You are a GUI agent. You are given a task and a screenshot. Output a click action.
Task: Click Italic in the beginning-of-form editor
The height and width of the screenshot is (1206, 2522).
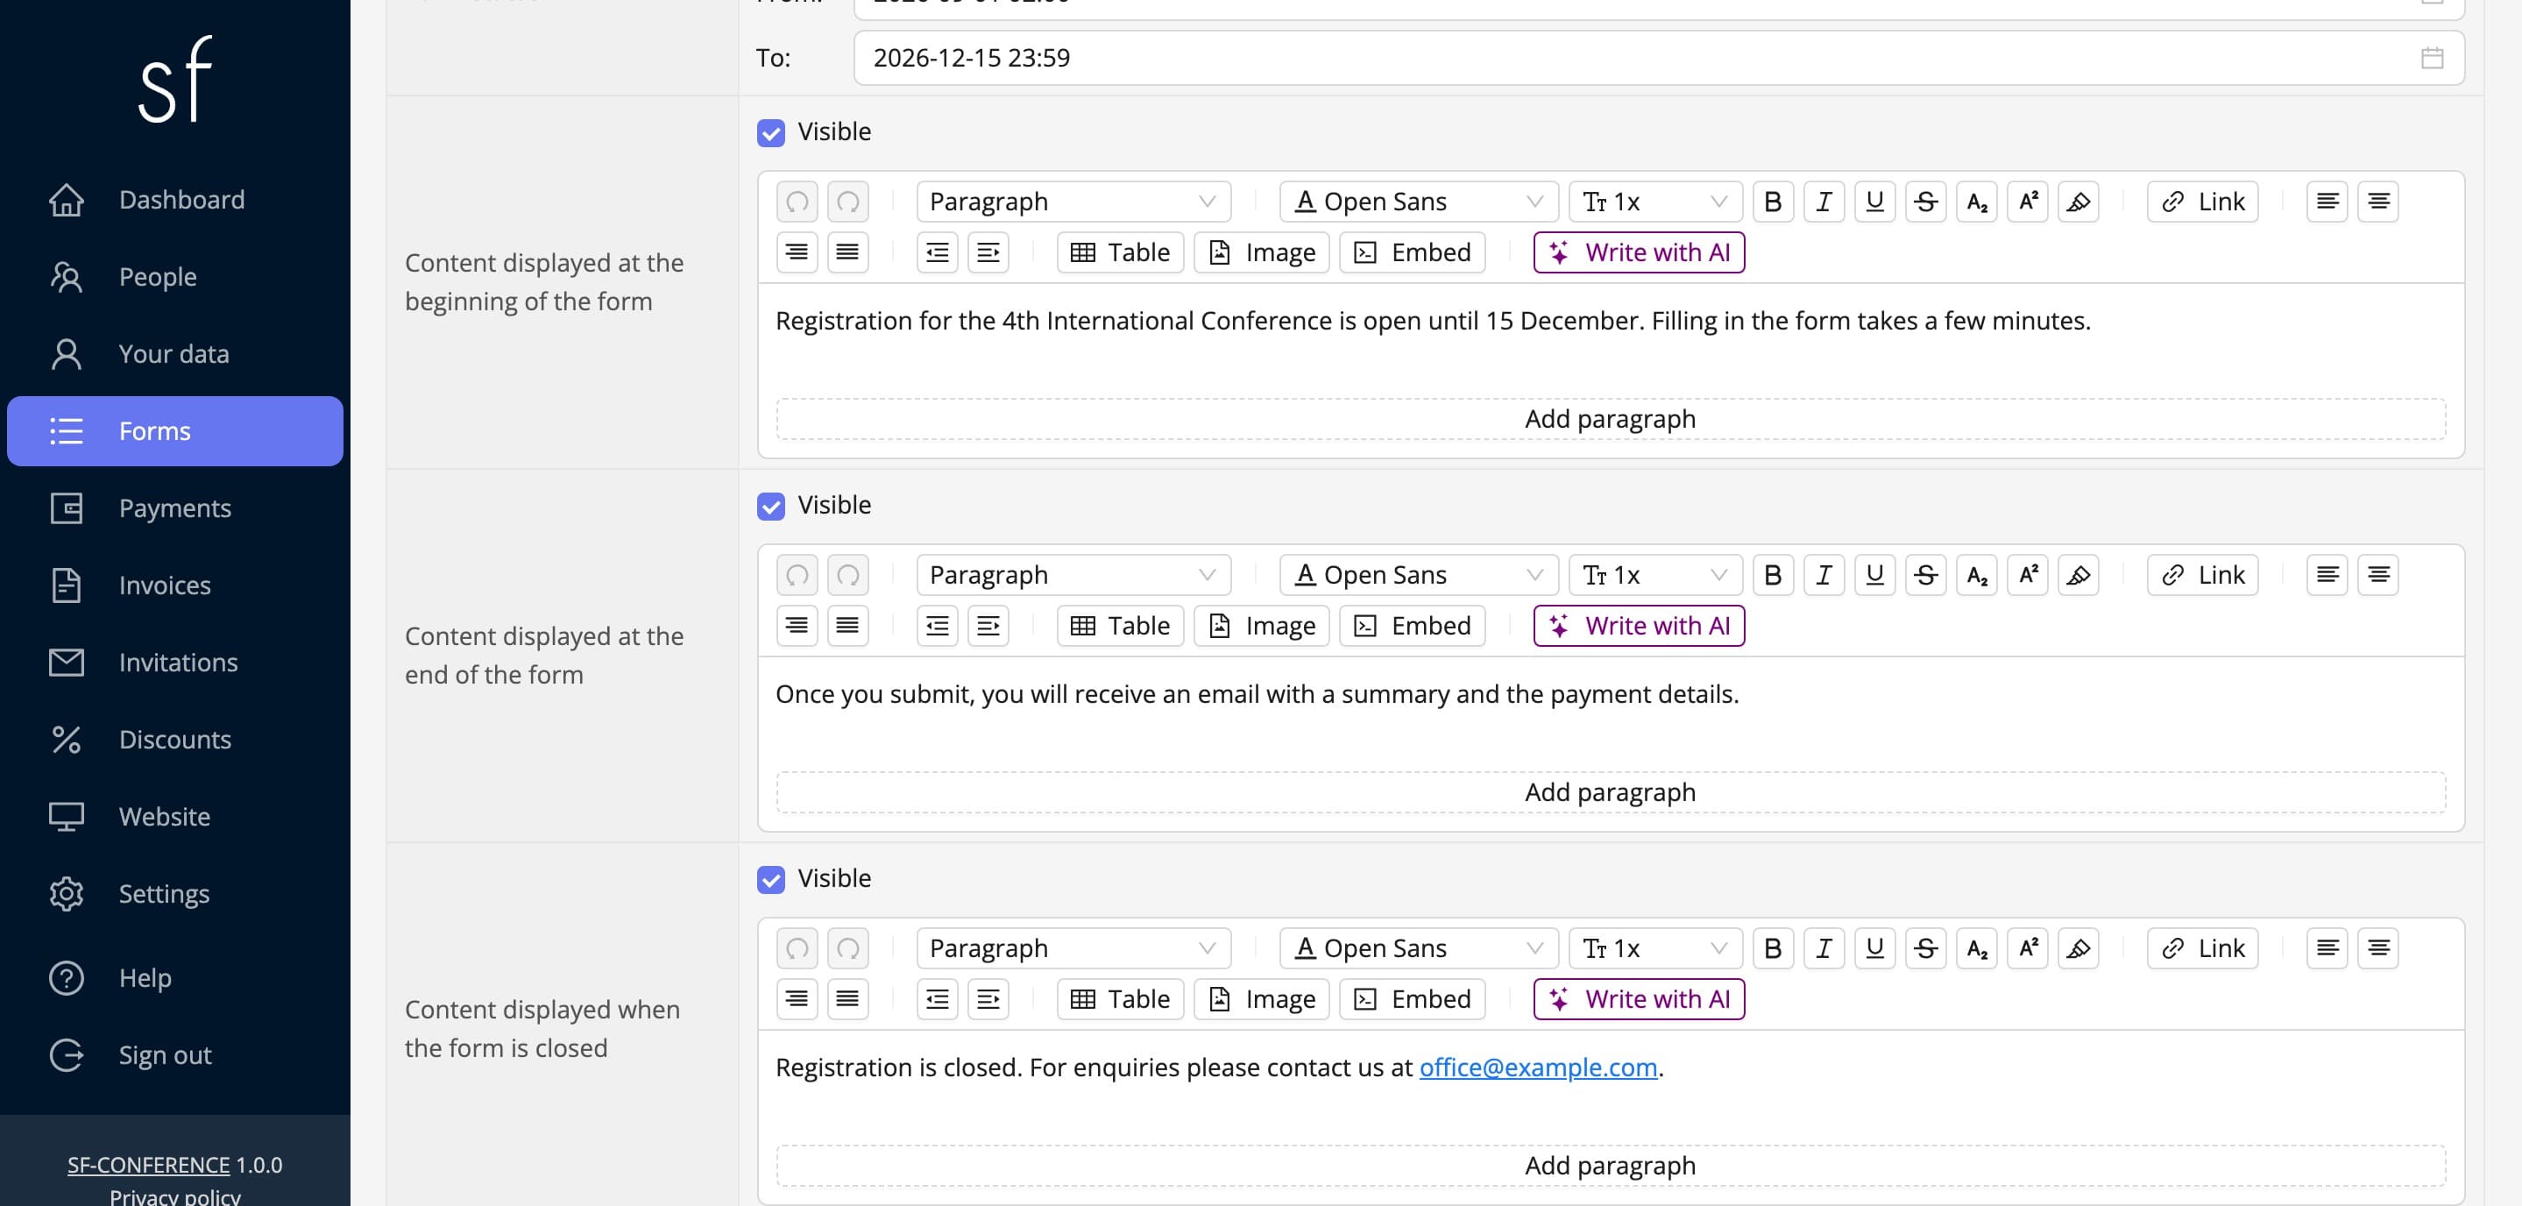point(1824,202)
